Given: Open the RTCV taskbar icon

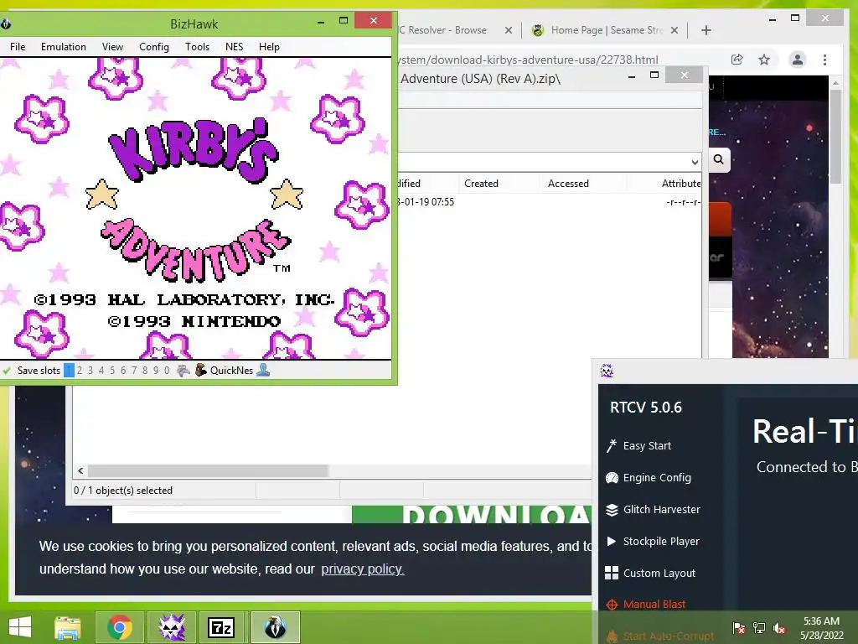Looking at the screenshot, I should [x=171, y=627].
